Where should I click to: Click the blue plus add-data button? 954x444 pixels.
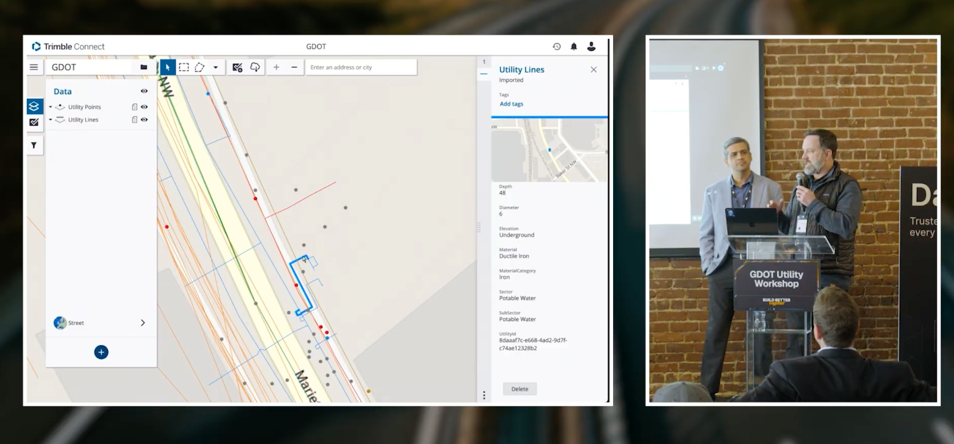pos(101,352)
